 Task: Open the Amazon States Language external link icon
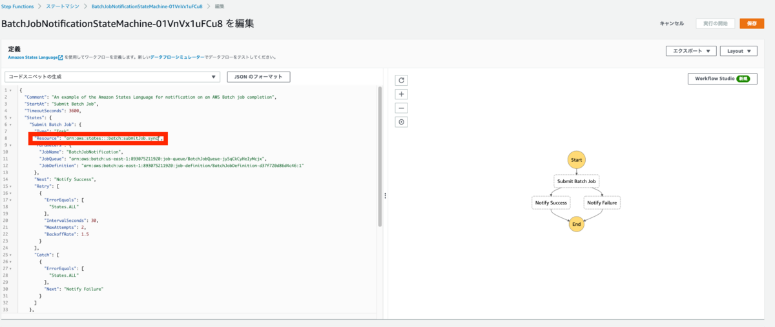coord(61,57)
